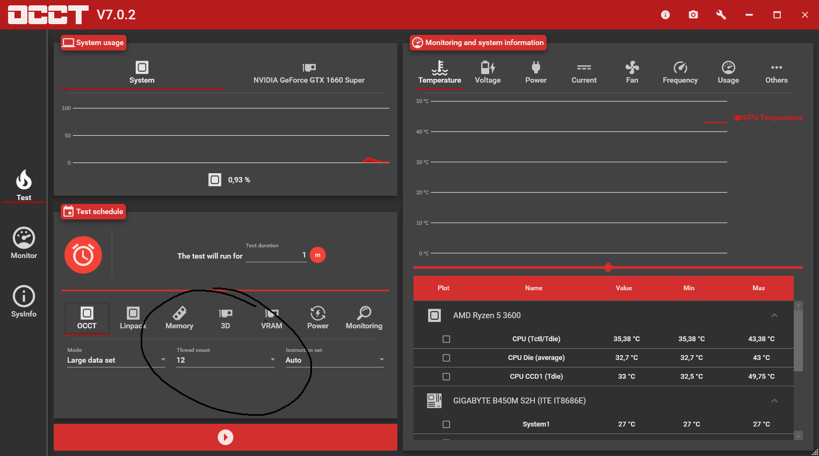Open the Instruction set dropdown
Image resolution: width=819 pixels, height=456 pixels.
click(x=335, y=360)
